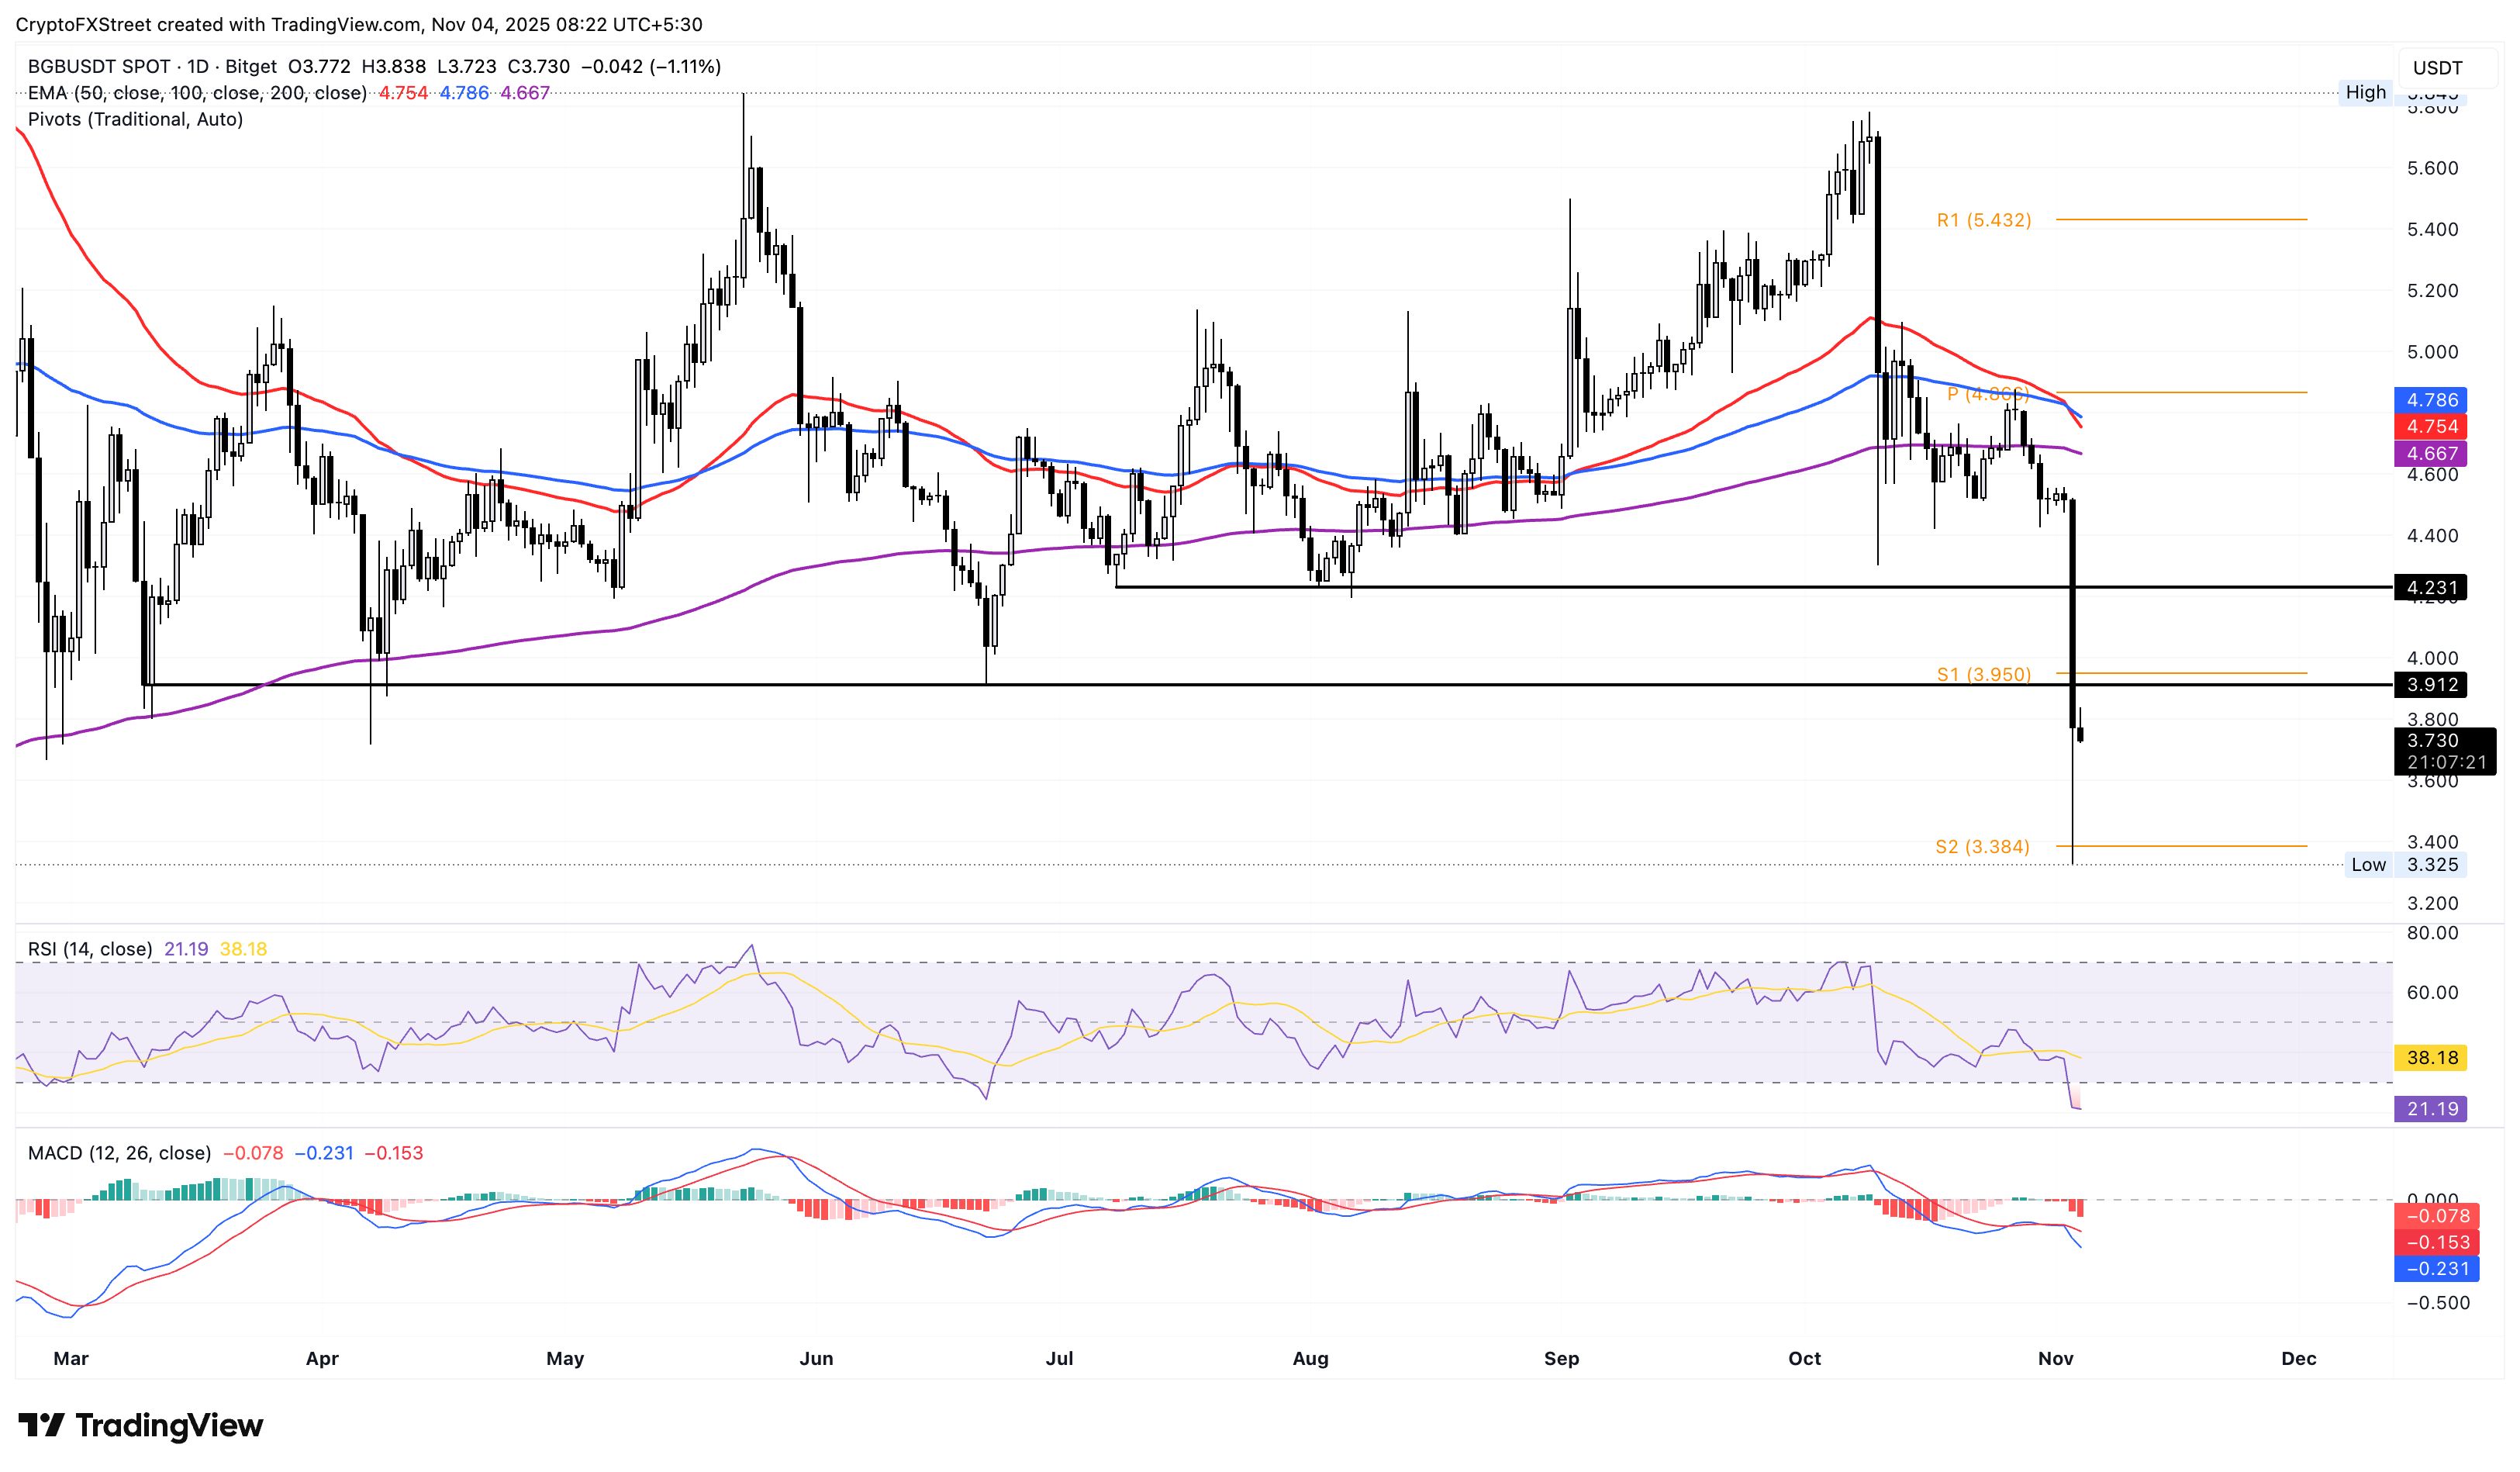Select the 3.912 horizontal line label
Screen dimensions: 2520x1472
tap(2431, 685)
